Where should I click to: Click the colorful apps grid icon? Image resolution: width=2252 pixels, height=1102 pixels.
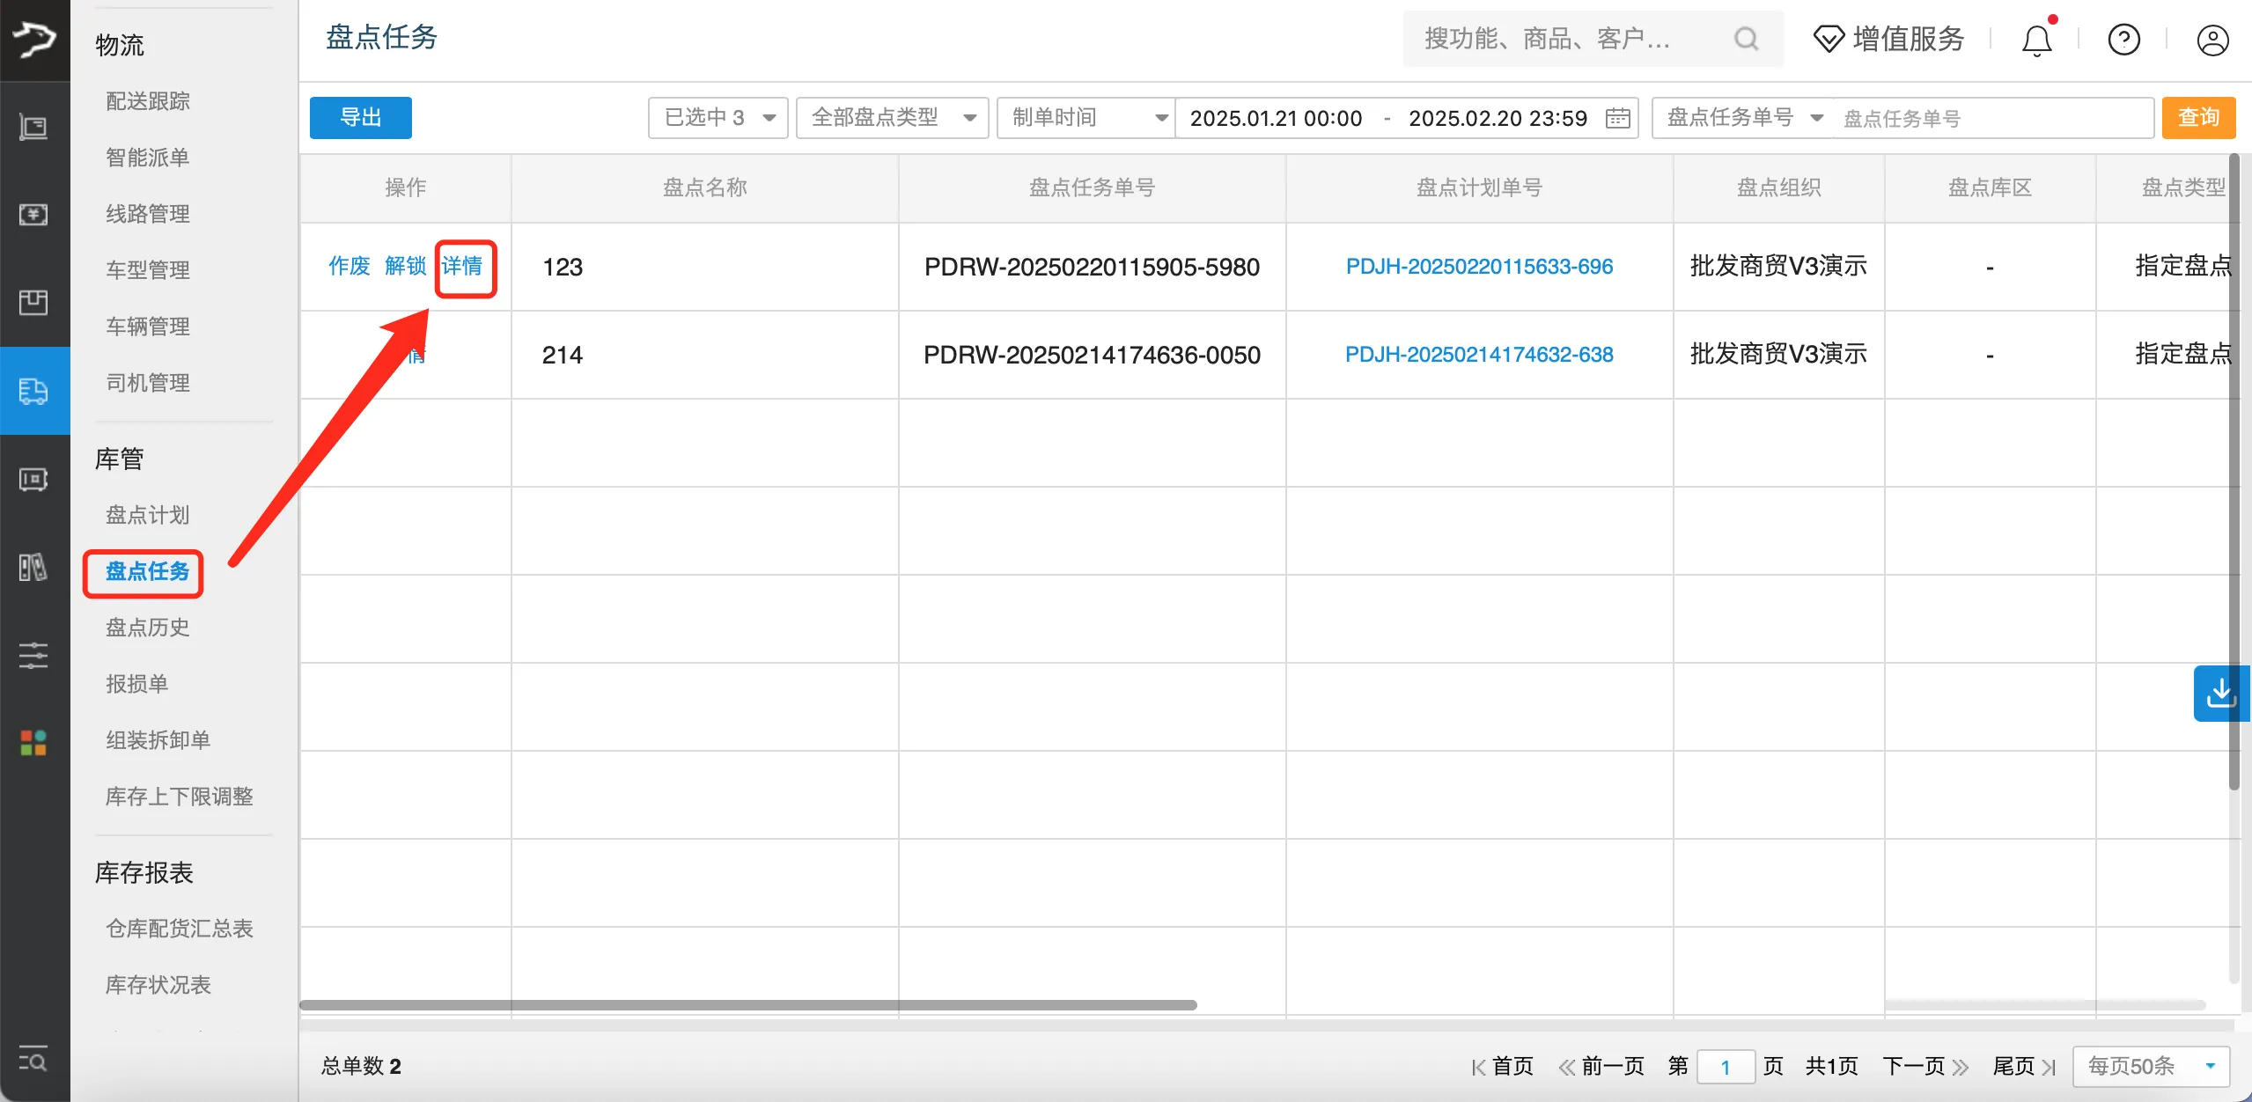tap(34, 742)
